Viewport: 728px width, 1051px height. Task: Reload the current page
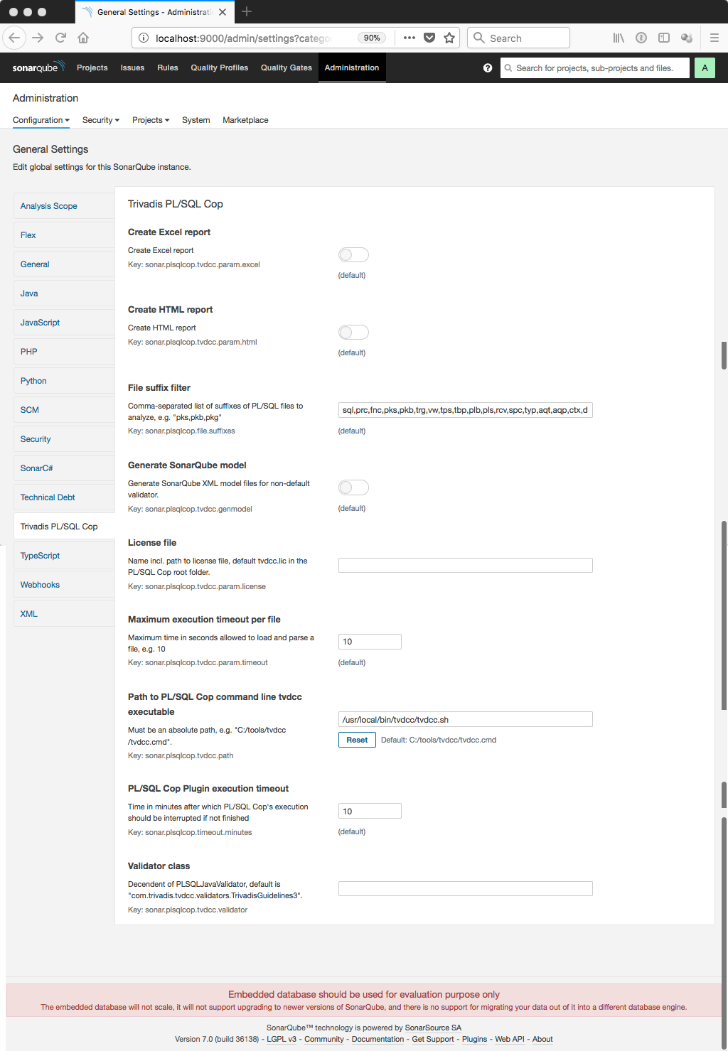point(60,38)
